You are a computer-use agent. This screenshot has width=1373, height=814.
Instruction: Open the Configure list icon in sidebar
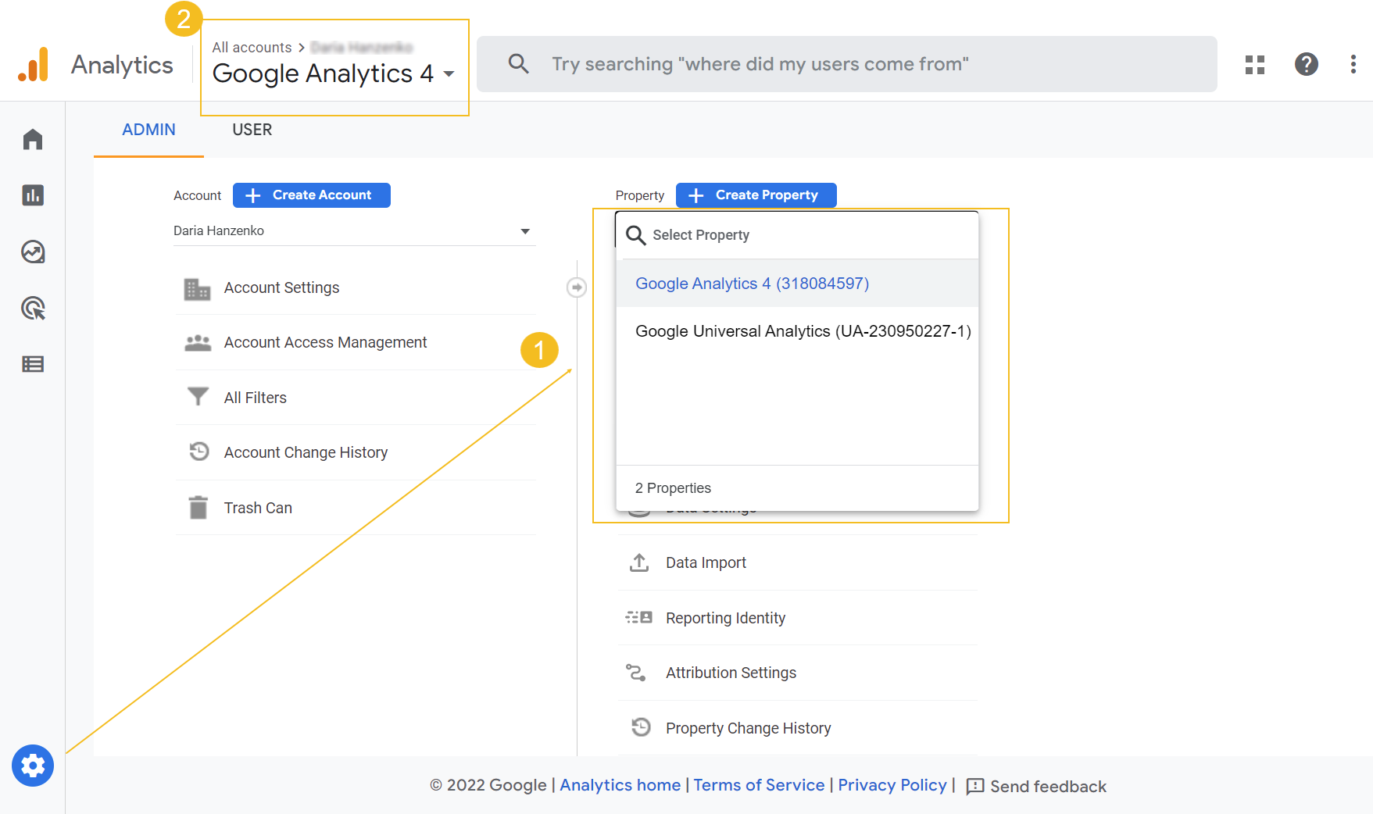33,364
